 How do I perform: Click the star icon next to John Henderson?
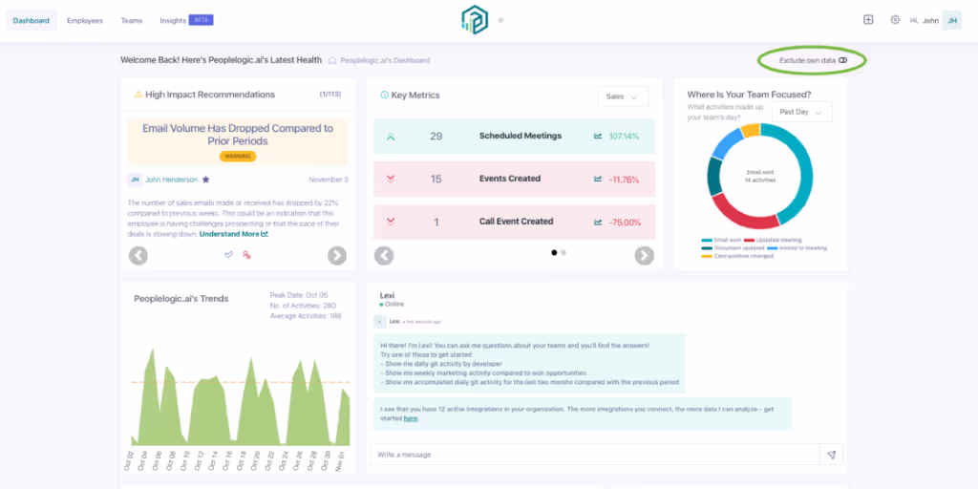[x=206, y=180]
